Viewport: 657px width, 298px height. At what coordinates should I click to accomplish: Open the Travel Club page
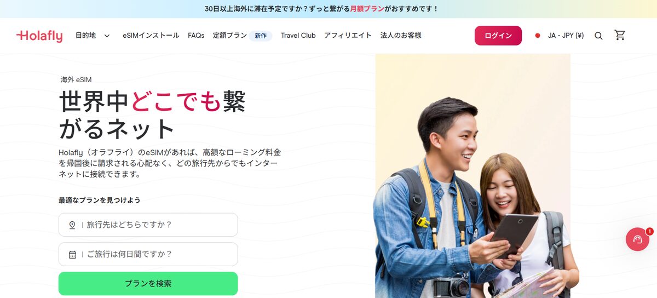[298, 35]
